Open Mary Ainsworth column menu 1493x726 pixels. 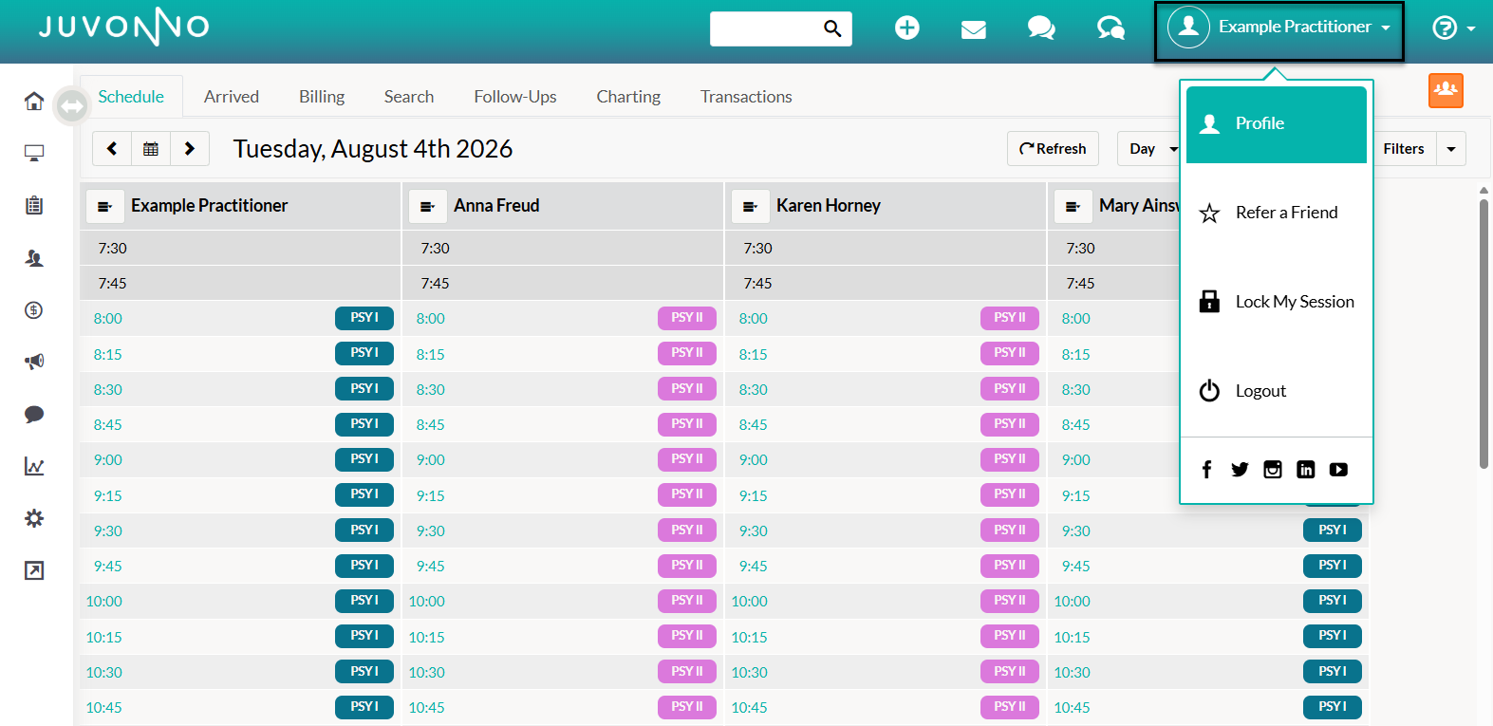click(1073, 206)
